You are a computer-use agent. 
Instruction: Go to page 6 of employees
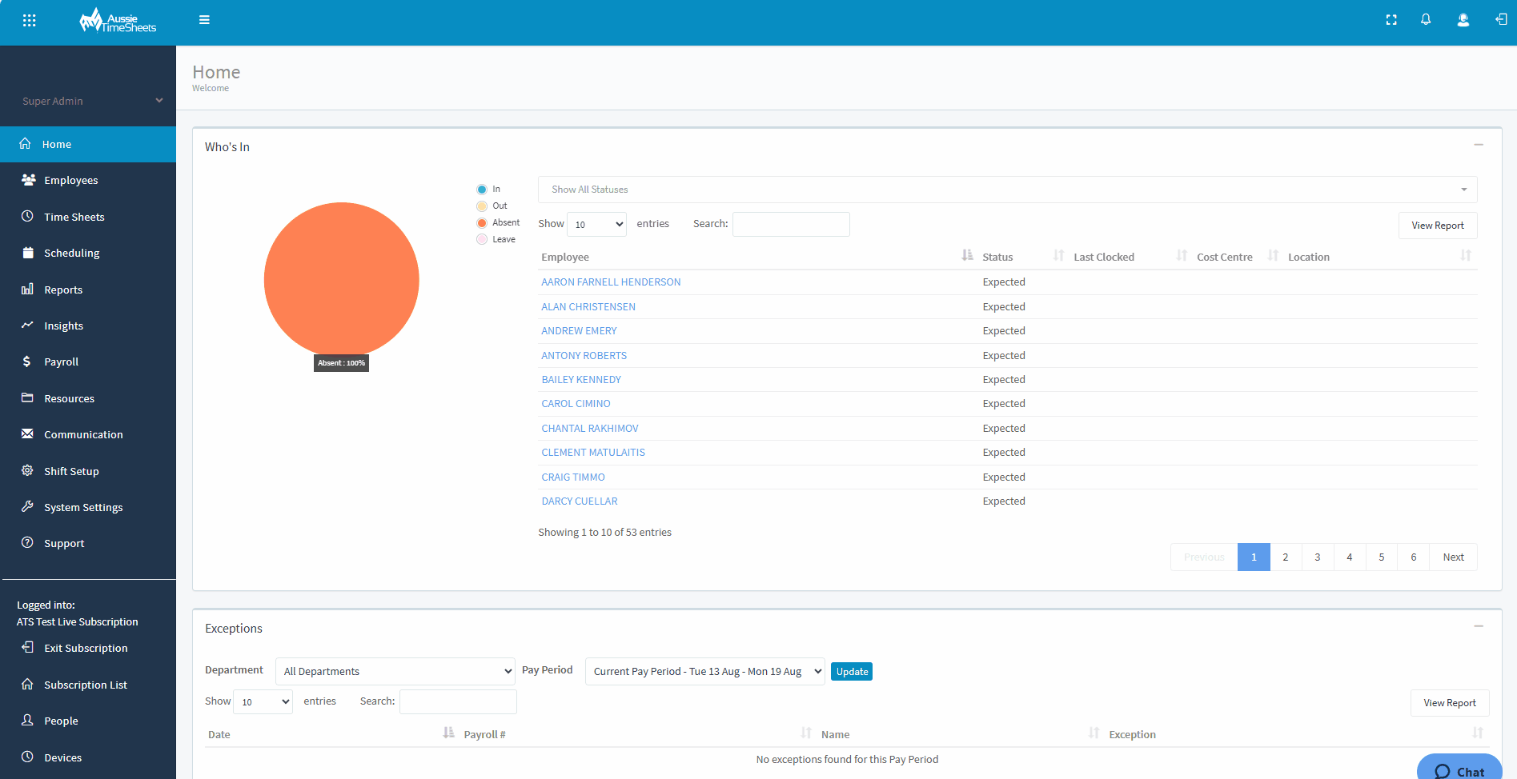pyautogui.click(x=1414, y=557)
